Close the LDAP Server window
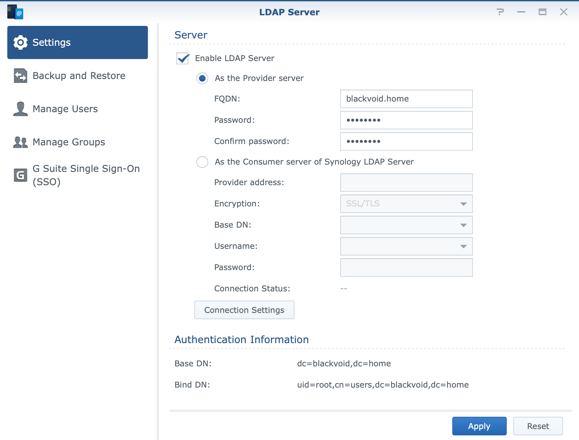Image resolution: width=579 pixels, height=440 pixels. click(x=564, y=12)
